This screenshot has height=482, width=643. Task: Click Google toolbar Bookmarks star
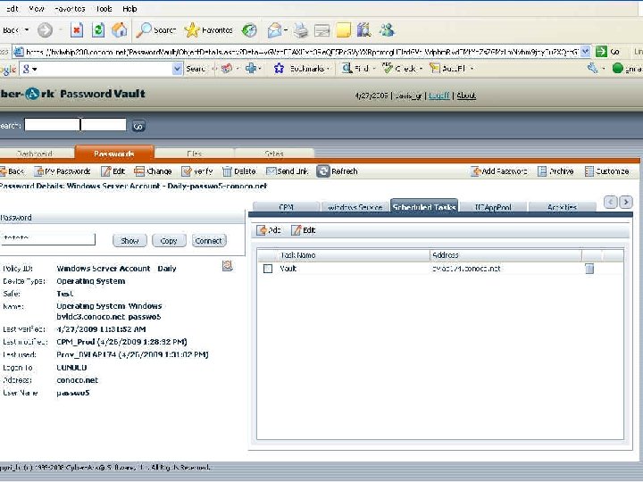pos(279,69)
